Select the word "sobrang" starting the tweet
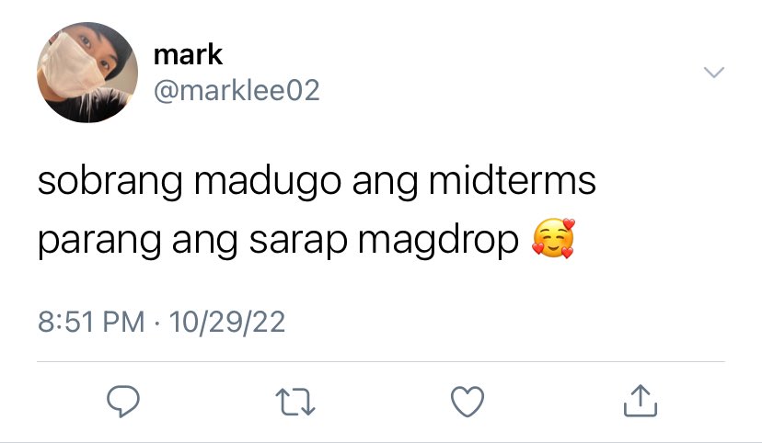 pyautogui.click(x=110, y=182)
